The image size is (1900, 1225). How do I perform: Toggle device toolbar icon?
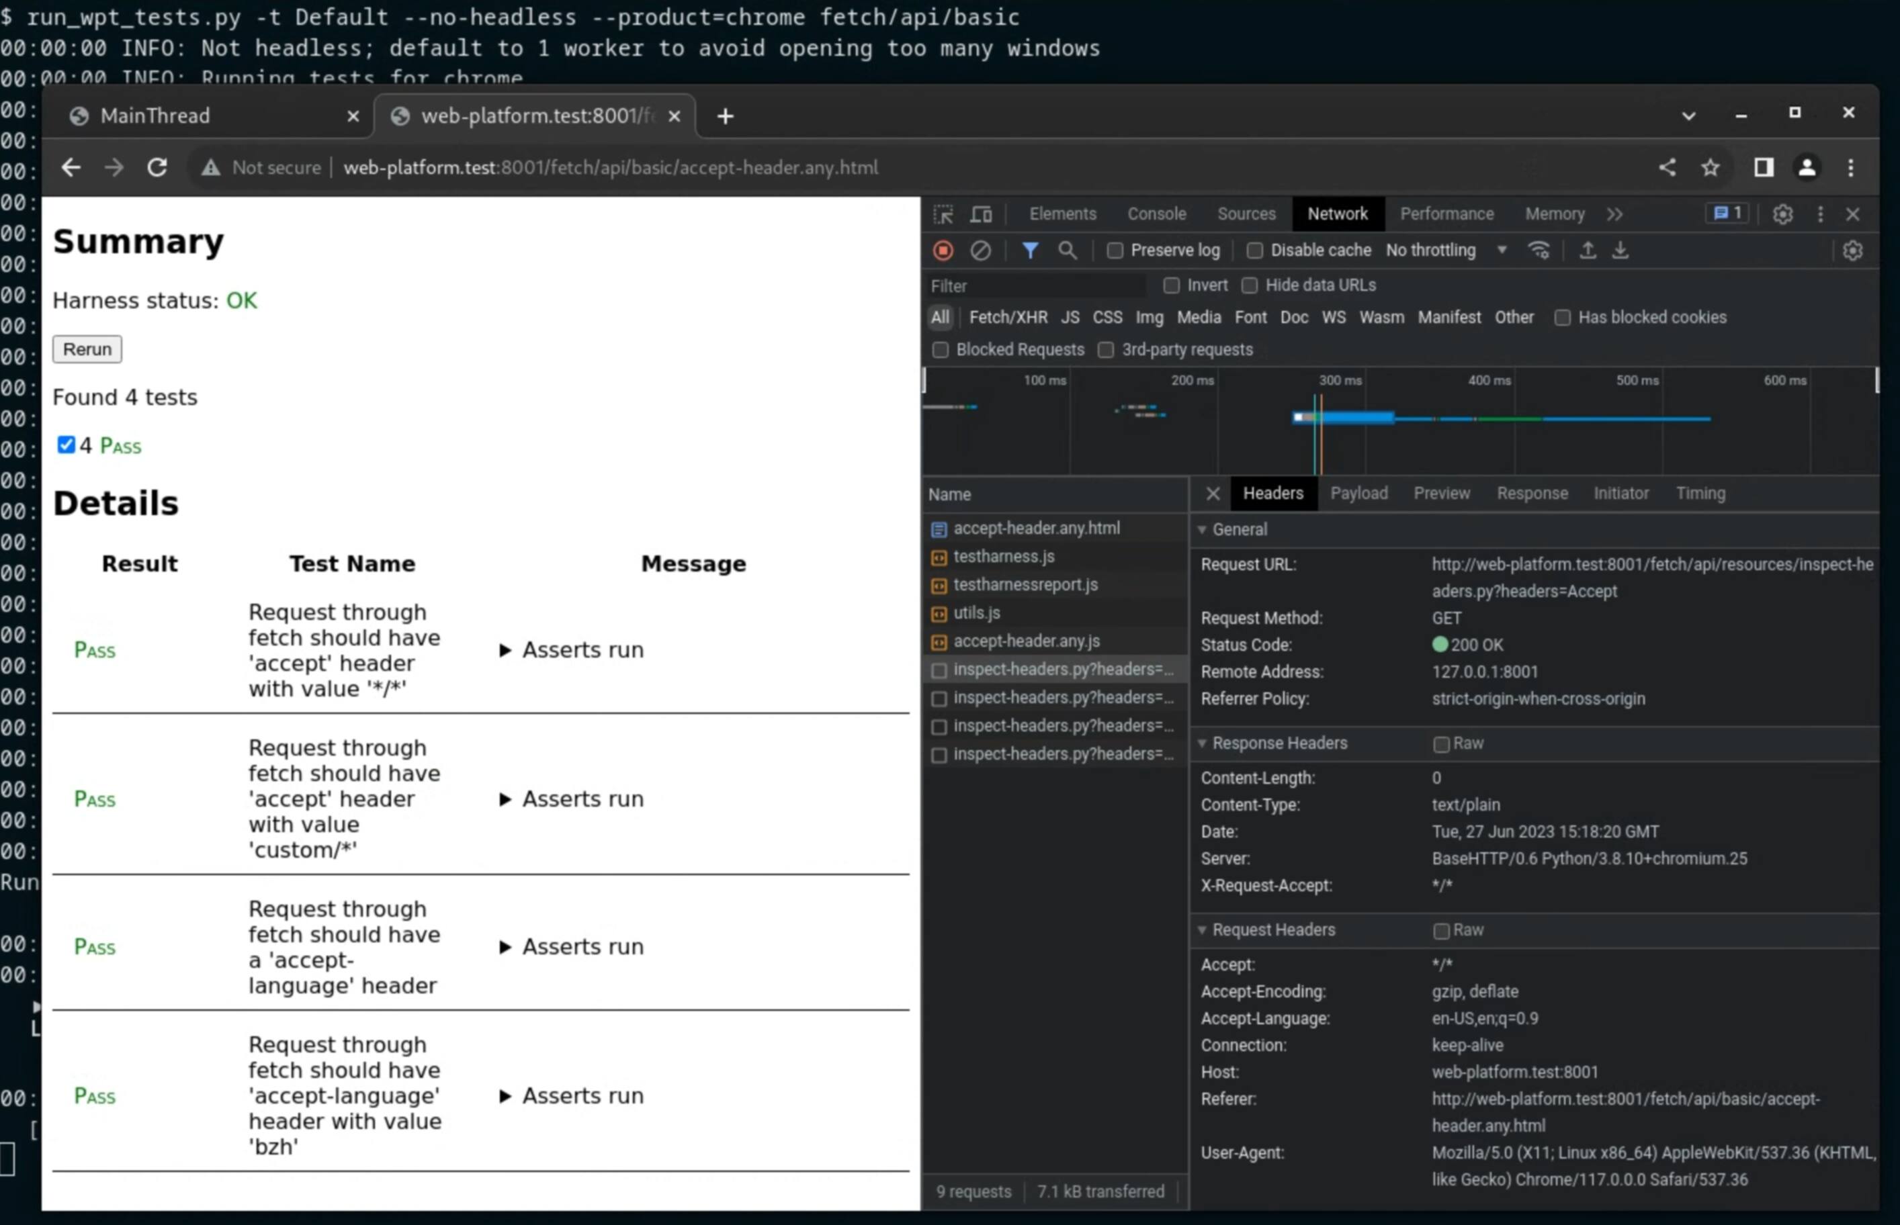click(981, 214)
